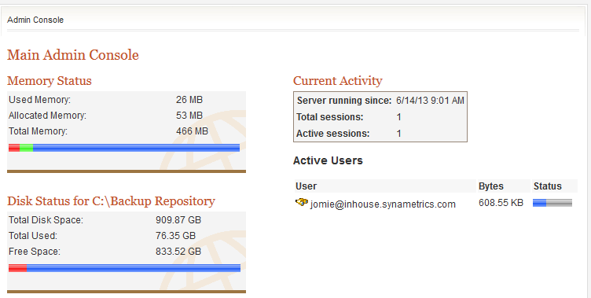Click the Current Activity heading
The height and width of the screenshot is (298, 591).
[338, 81]
